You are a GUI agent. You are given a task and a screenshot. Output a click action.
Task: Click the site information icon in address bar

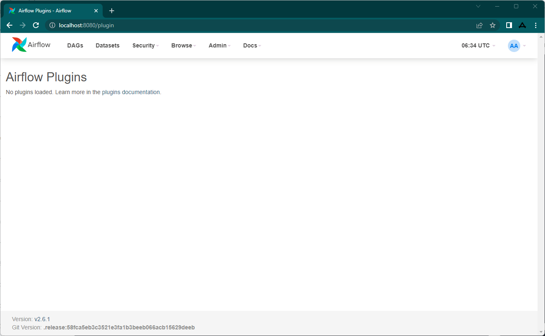click(52, 25)
